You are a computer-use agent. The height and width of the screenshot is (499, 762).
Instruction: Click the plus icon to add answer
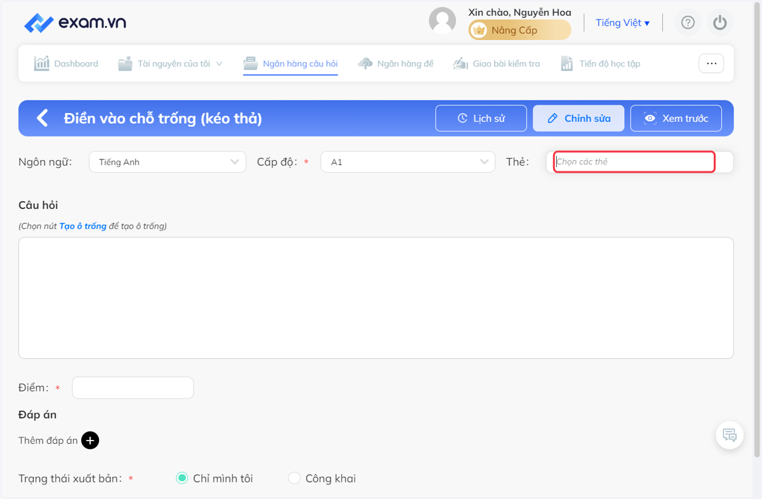coord(90,441)
